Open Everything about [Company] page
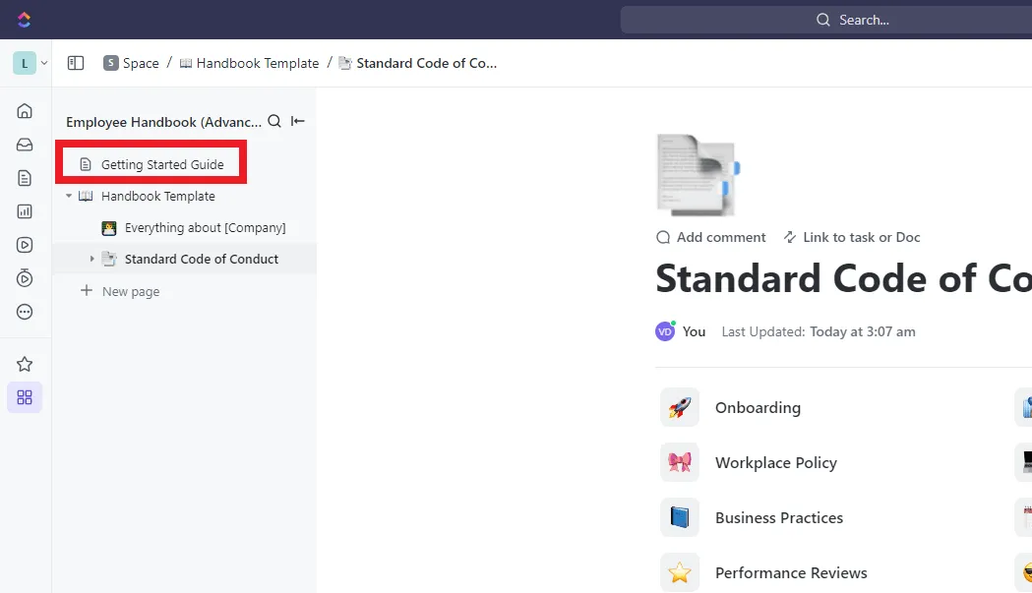 click(206, 228)
